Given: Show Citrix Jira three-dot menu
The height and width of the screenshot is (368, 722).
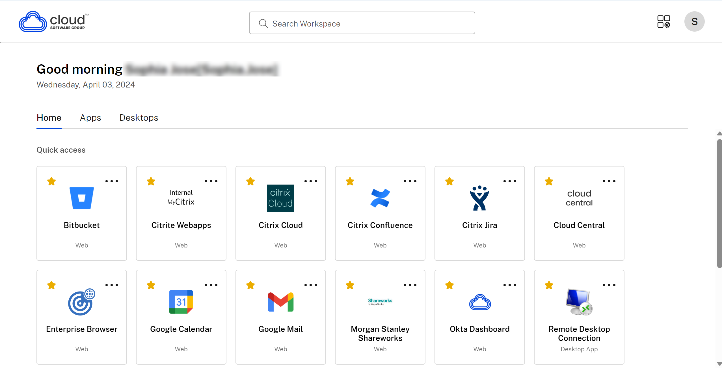Looking at the screenshot, I should [510, 181].
